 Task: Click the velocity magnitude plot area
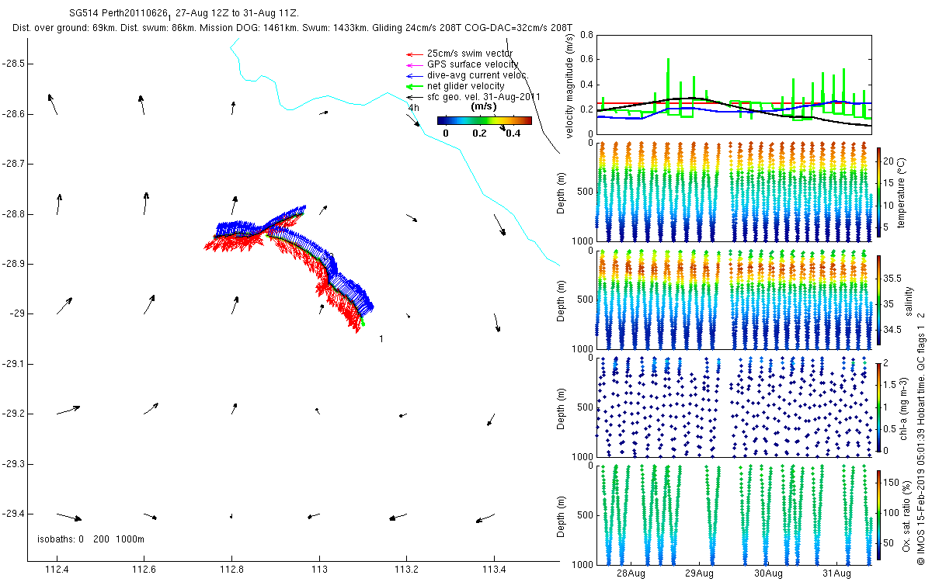click(734, 85)
